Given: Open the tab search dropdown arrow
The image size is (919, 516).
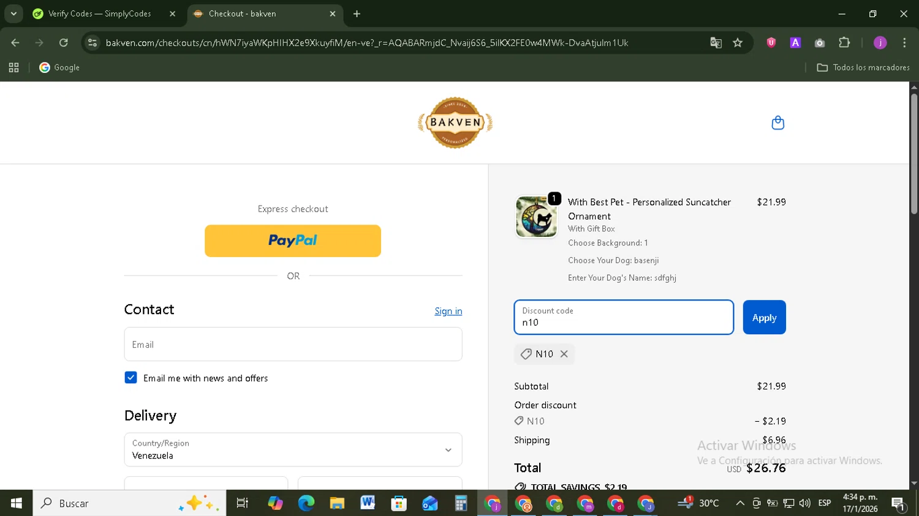Looking at the screenshot, I should [x=13, y=13].
